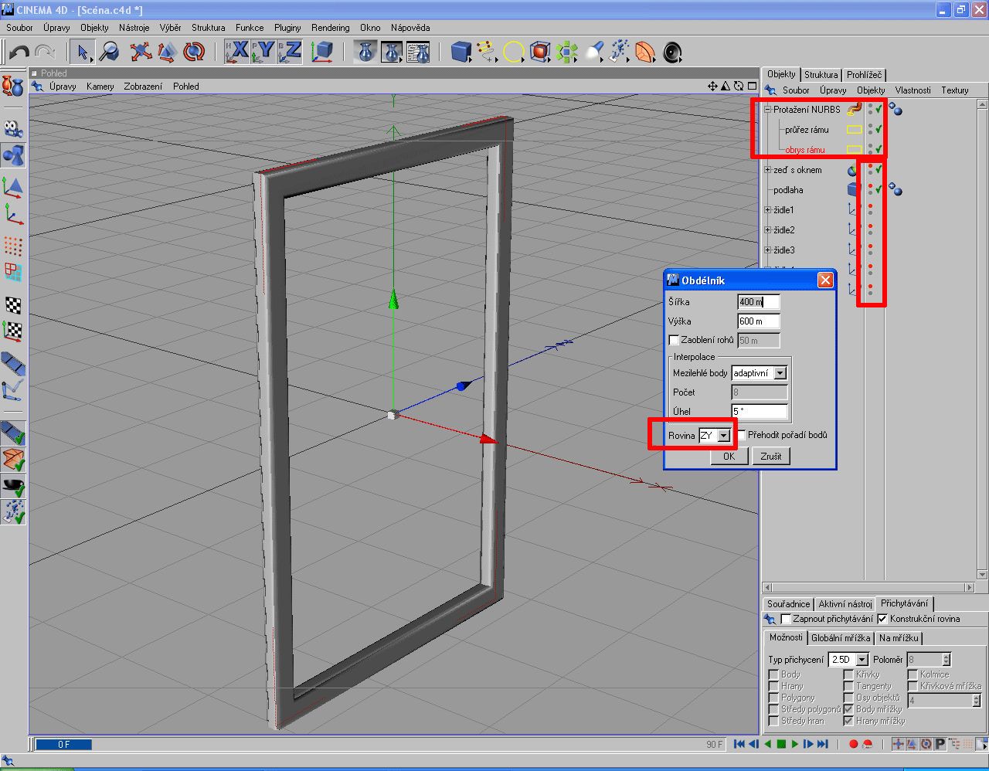
Task: Activate the animation filmstrip tool in left palette
Action: coord(13,363)
